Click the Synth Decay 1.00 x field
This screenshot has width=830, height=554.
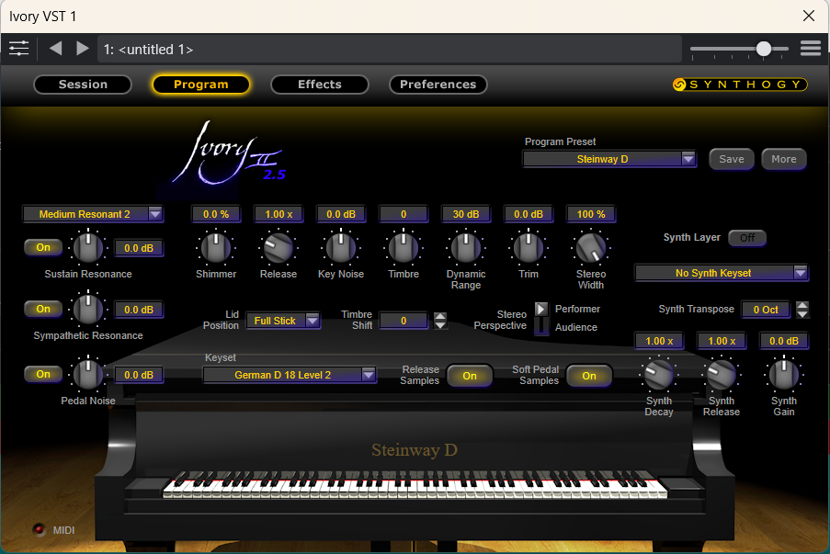click(x=659, y=341)
